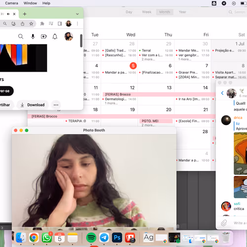Open the Notes app in the Dock

(x=73, y=238)
